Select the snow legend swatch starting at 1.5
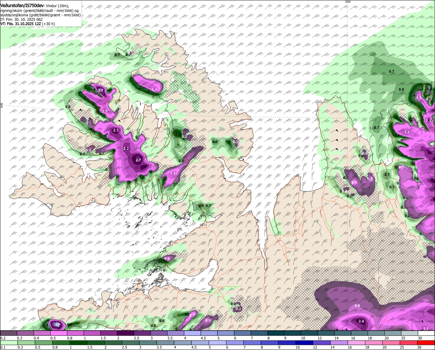The height and width of the screenshot is (350, 435). (109, 333)
